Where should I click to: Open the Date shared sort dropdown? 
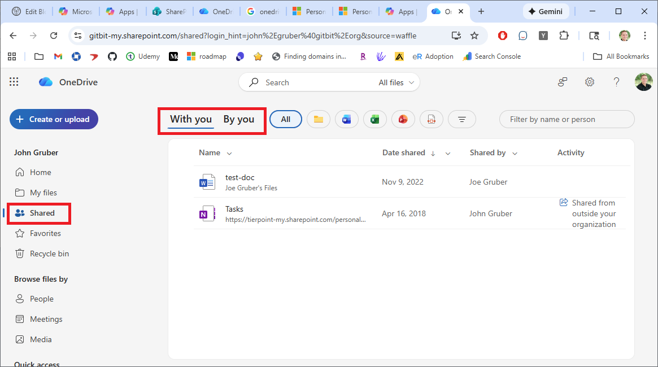click(448, 152)
